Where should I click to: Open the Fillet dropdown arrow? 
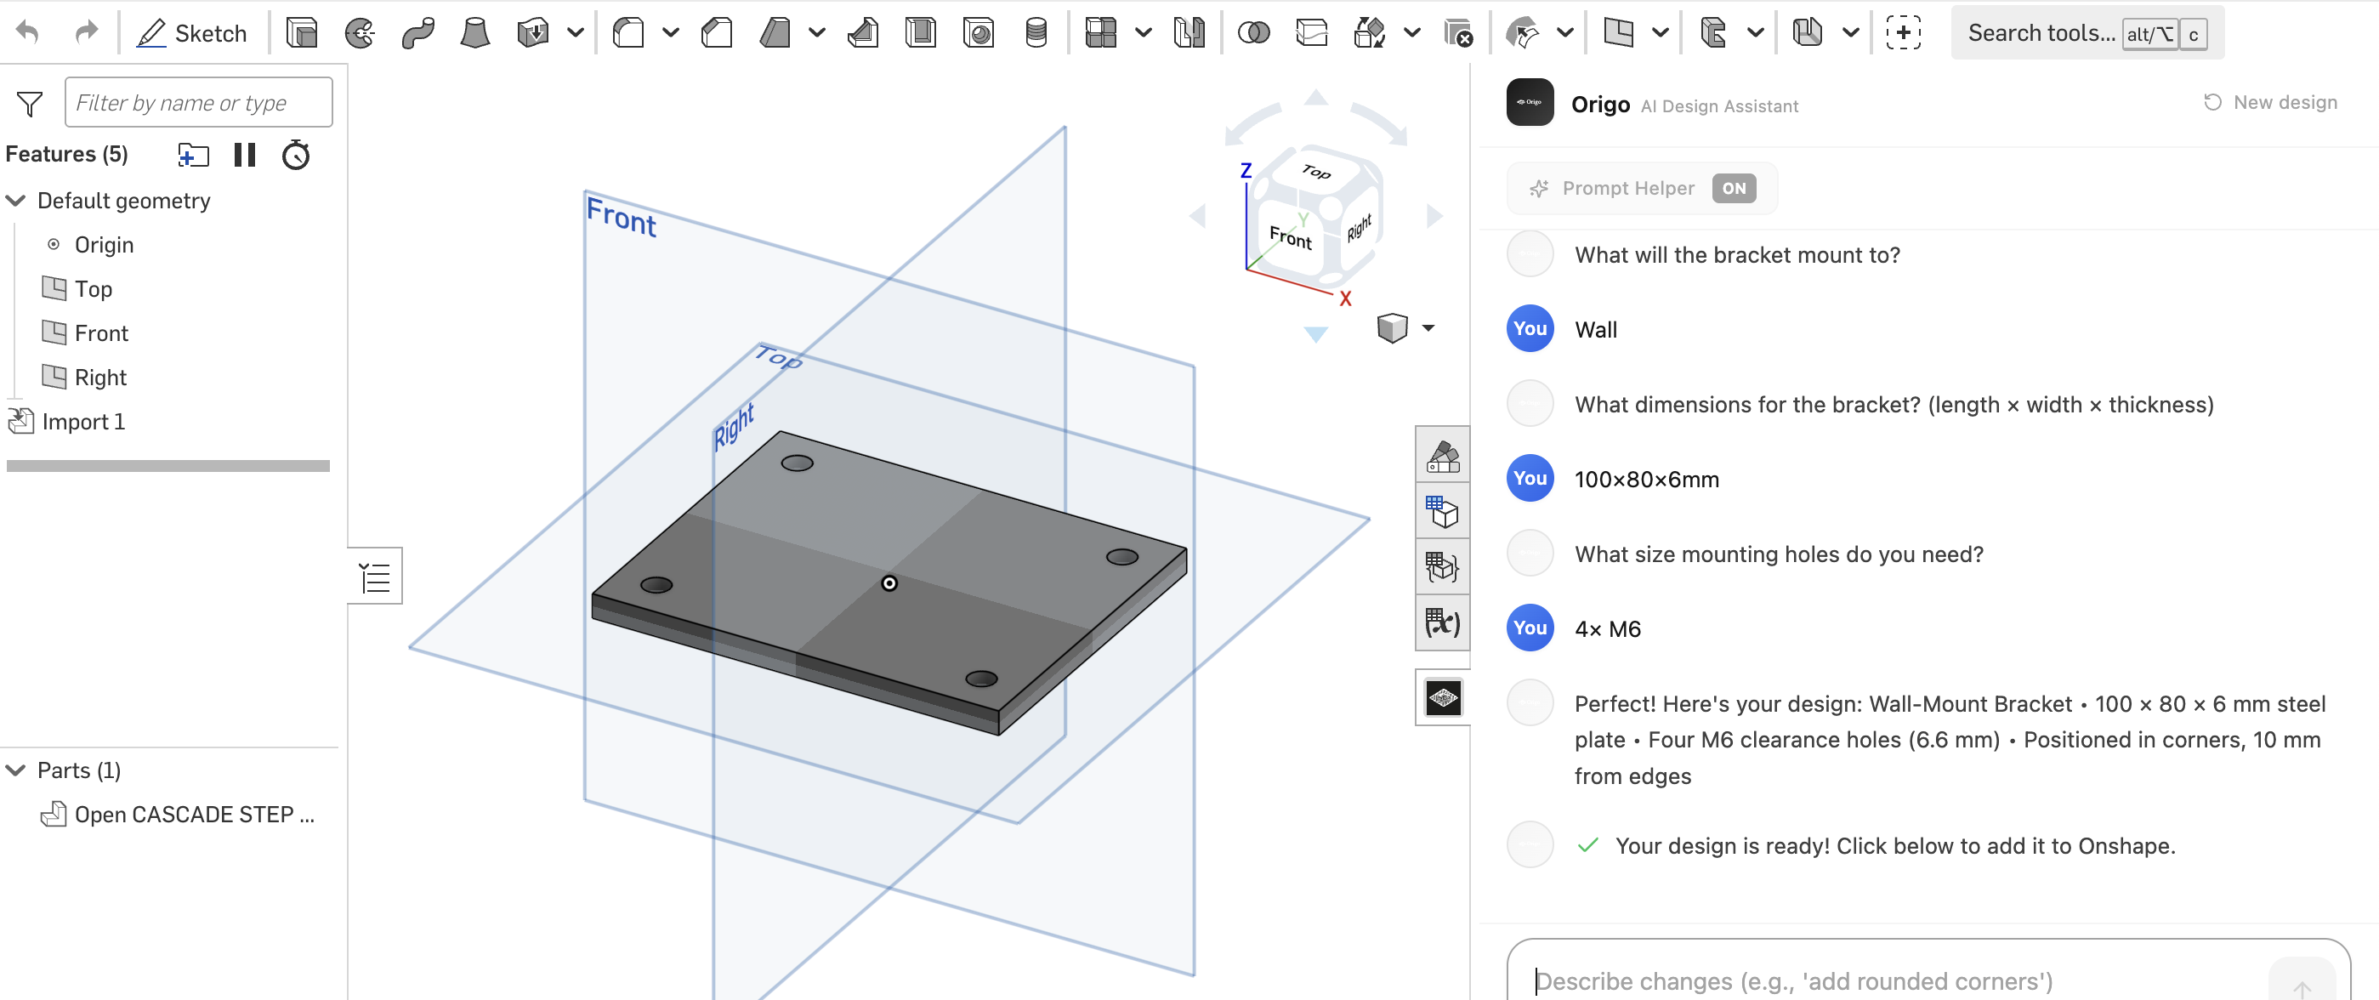671,31
